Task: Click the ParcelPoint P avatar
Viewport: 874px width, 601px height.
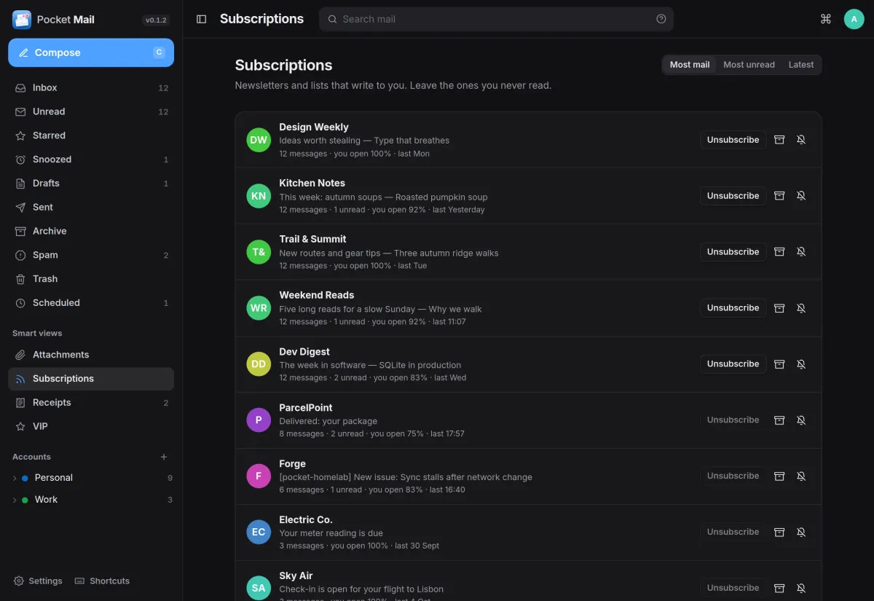Action: pos(259,420)
